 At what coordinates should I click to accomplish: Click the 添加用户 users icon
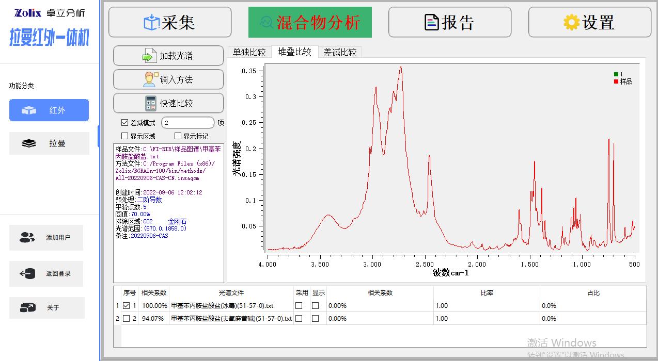[27, 238]
